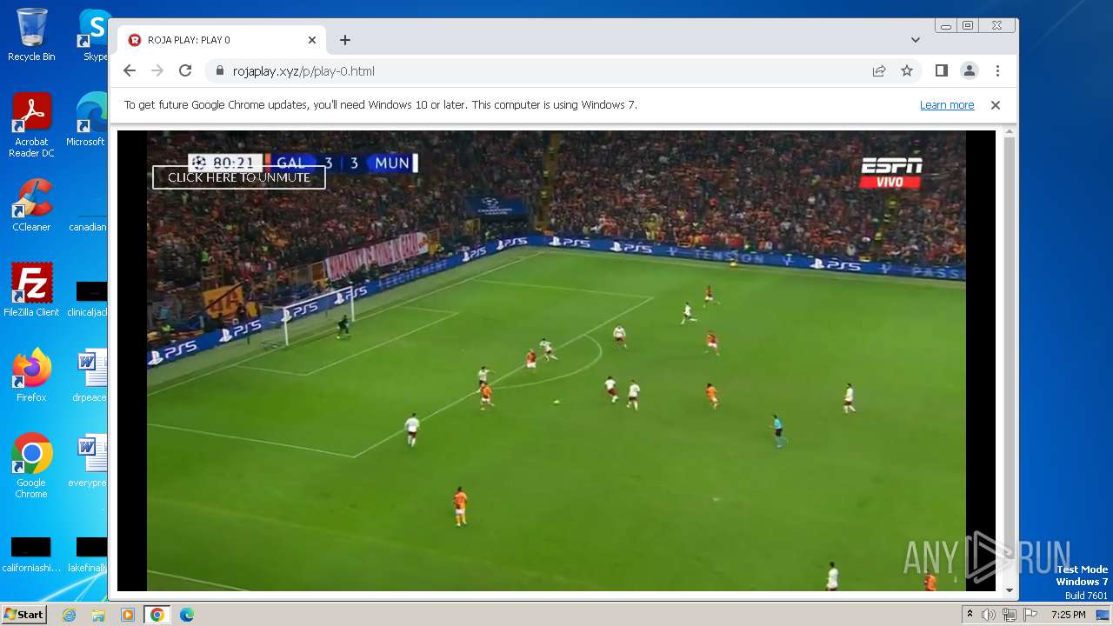Screen dimensions: 1113x626
Task: Click on the video stream area
Action: point(556,361)
